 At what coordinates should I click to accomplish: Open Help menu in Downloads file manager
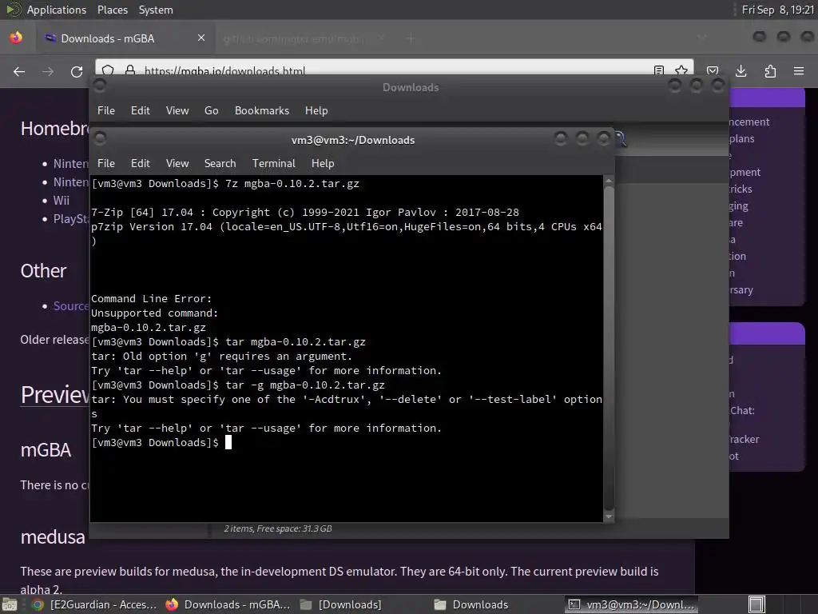click(316, 110)
